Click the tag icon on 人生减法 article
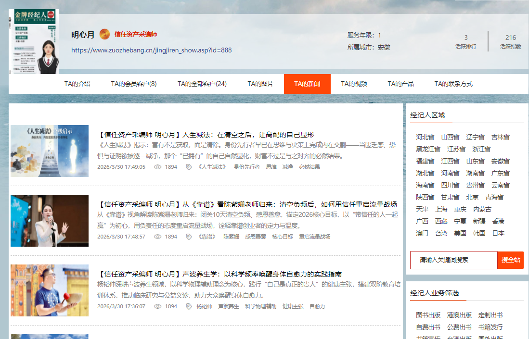The width and height of the screenshot is (529, 339). [189, 167]
